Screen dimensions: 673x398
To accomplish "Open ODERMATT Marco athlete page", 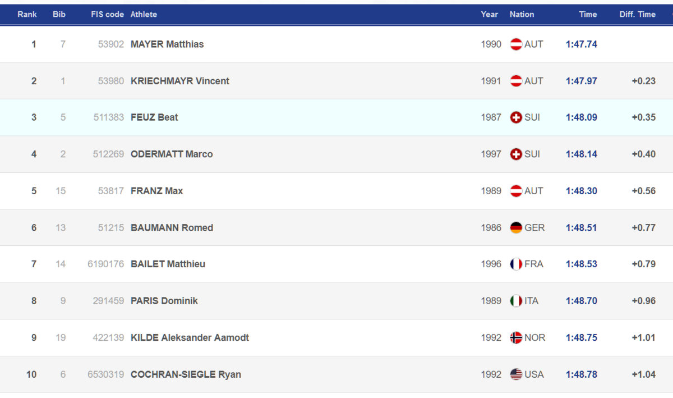I will [172, 154].
